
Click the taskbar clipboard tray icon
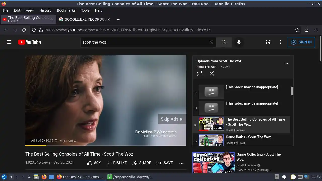coord(293,177)
